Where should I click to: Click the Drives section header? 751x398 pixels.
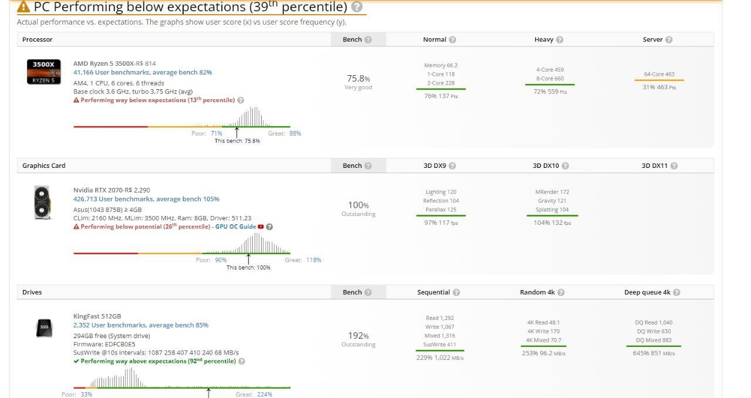pos(32,292)
